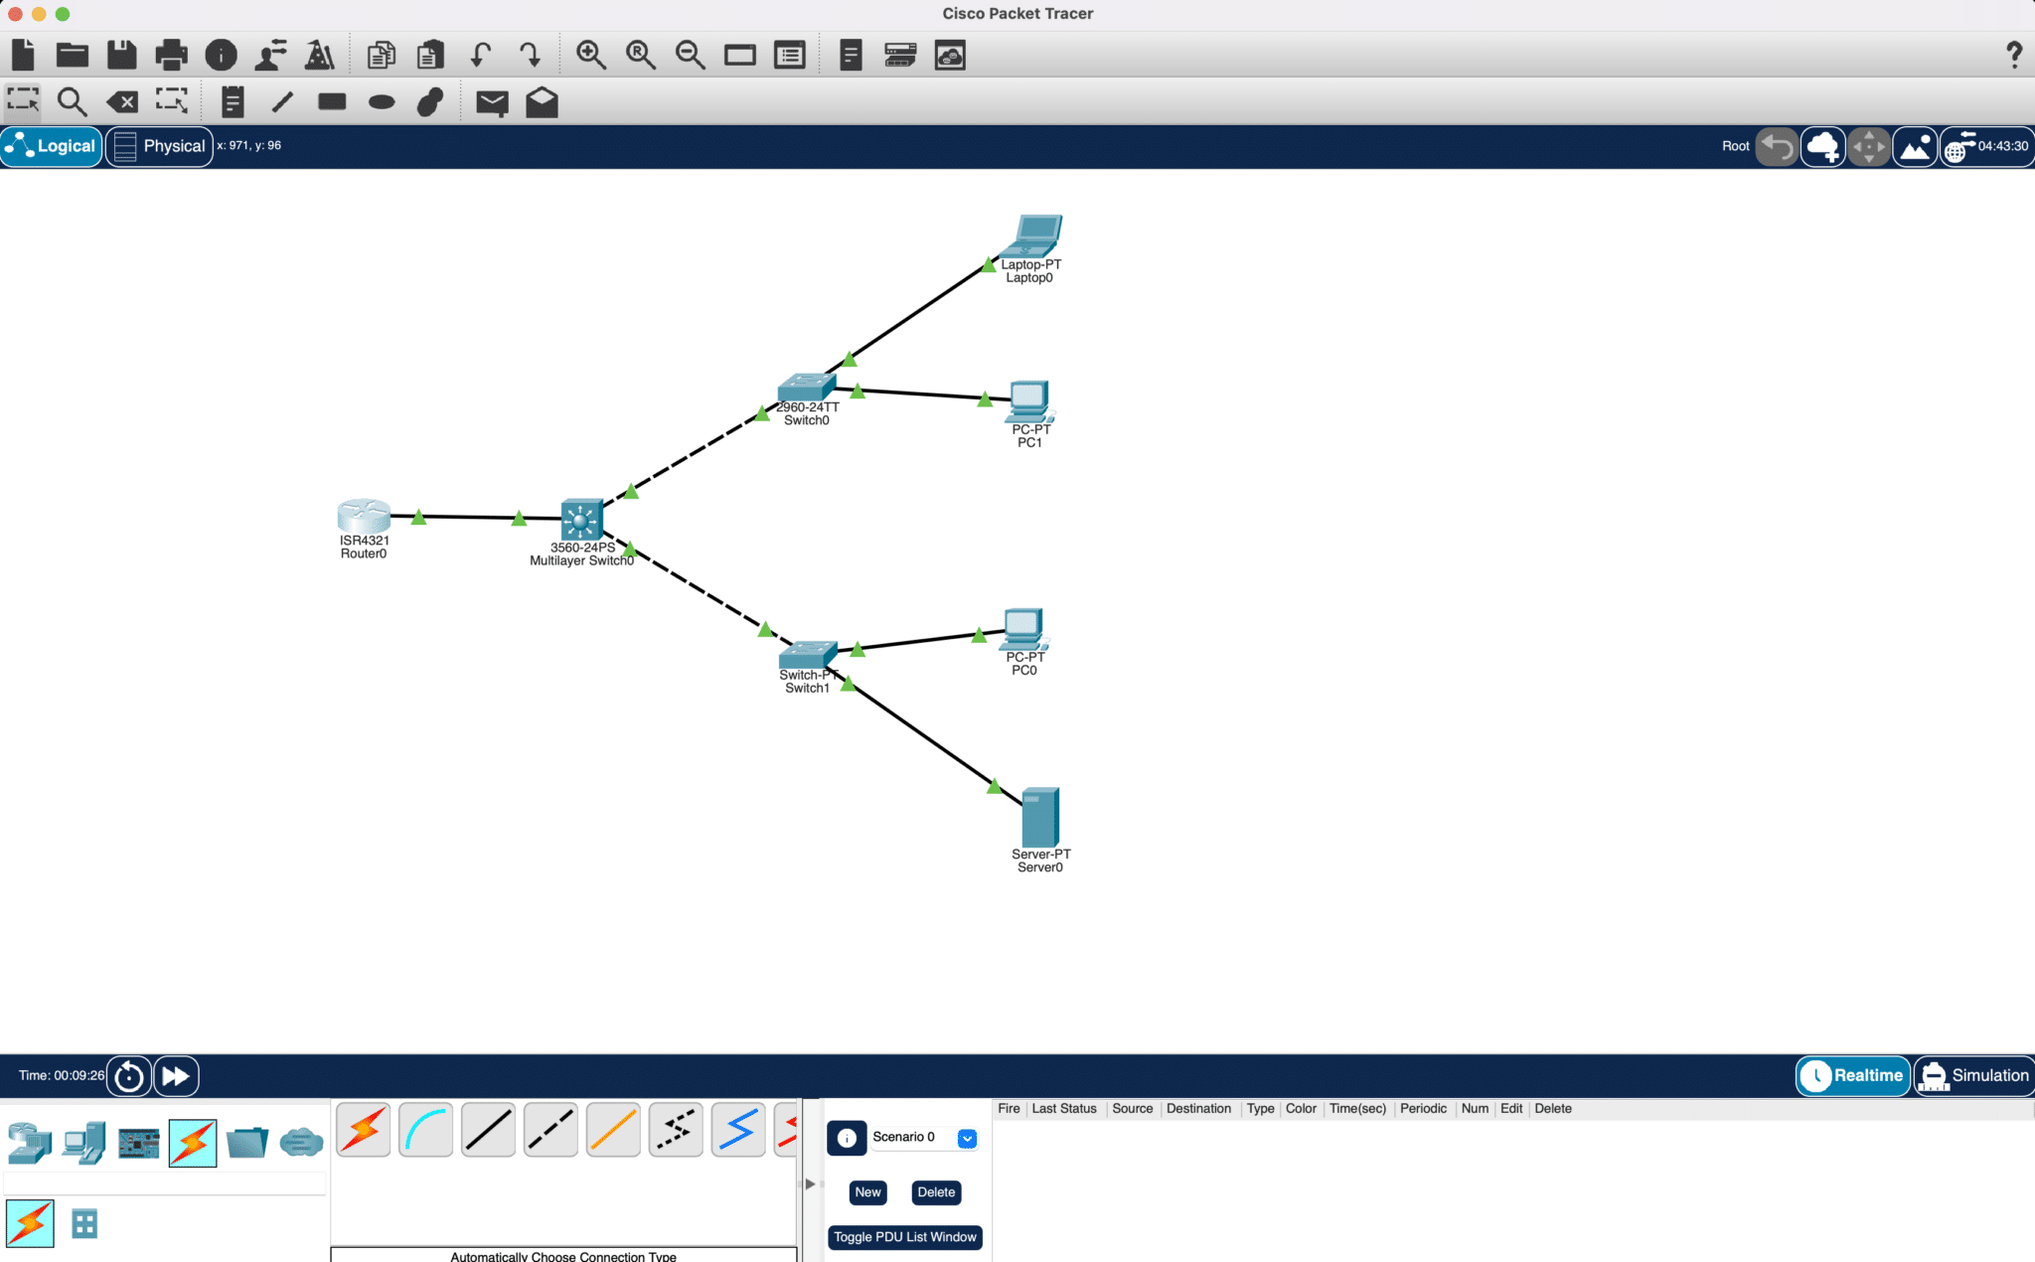Choose the Copper Straight-Through cable icon
Screen dimensions: 2035x1262
pos(488,1130)
